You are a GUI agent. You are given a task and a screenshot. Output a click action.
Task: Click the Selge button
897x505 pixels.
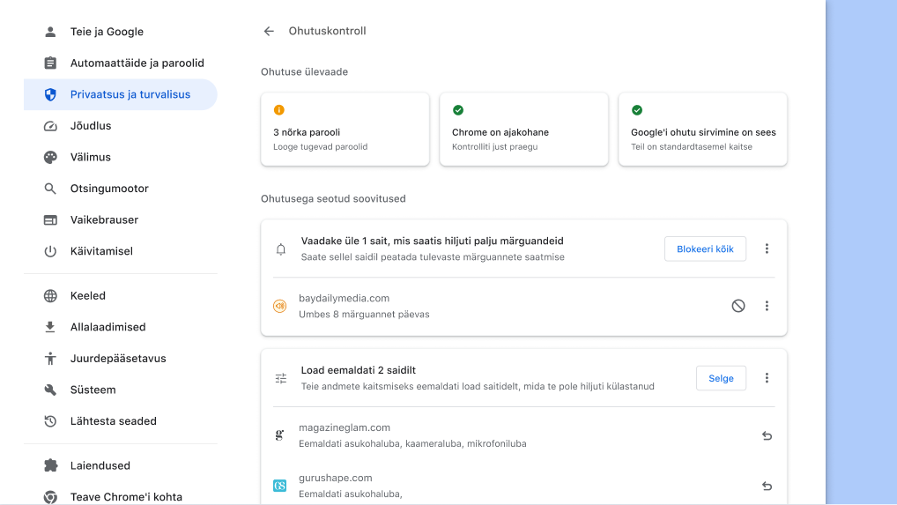(x=721, y=378)
